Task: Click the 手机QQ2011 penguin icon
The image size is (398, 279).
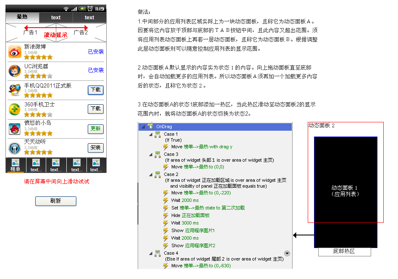Action: click(15, 90)
